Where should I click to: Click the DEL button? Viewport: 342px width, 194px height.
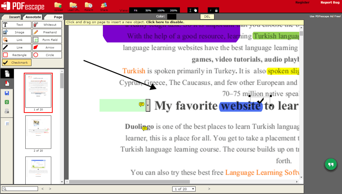pyautogui.click(x=207, y=17)
